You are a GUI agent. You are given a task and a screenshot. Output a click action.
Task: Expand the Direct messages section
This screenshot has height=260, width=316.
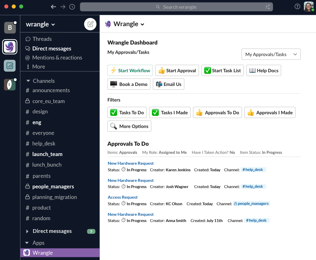click(27, 231)
